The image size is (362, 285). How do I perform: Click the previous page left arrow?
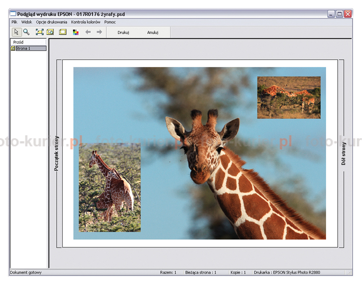88,32
